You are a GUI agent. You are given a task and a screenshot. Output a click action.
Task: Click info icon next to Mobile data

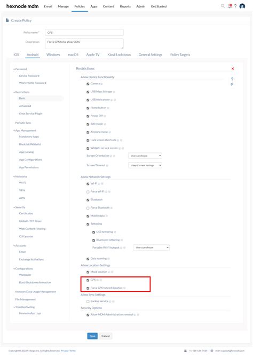click(x=107, y=216)
